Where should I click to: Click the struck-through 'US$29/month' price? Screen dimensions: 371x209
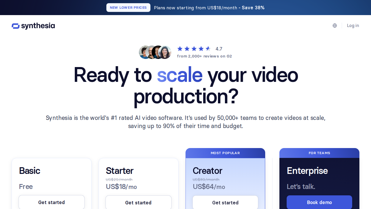click(119, 179)
